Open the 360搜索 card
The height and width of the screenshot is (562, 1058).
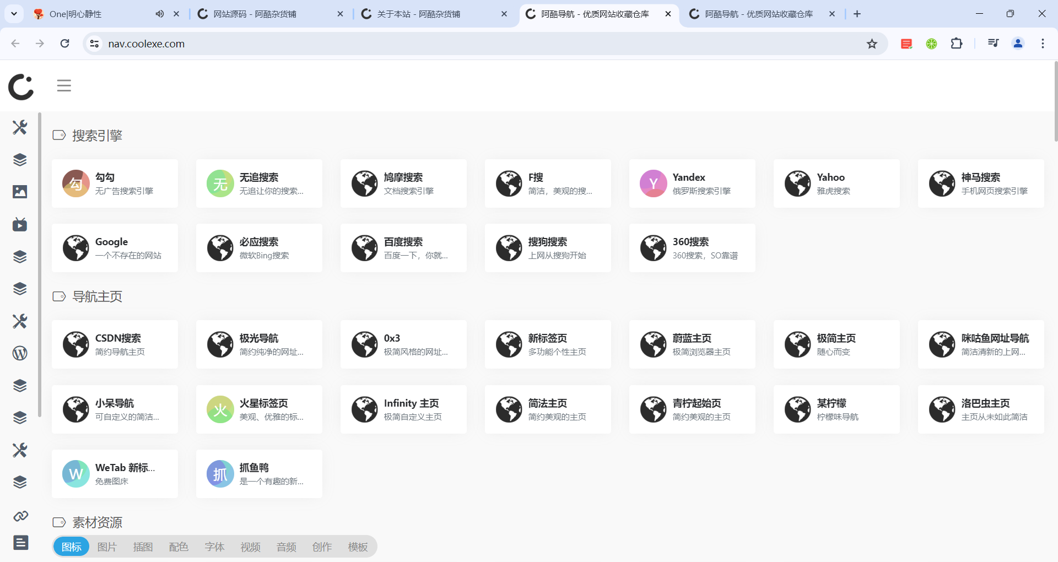click(x=692, y=248)
